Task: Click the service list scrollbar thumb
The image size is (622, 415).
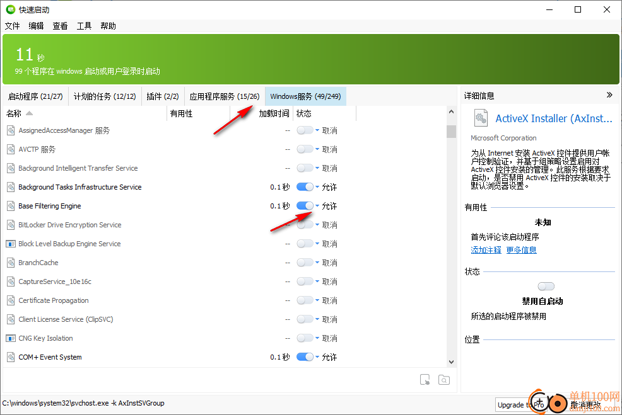Action: 451,132
